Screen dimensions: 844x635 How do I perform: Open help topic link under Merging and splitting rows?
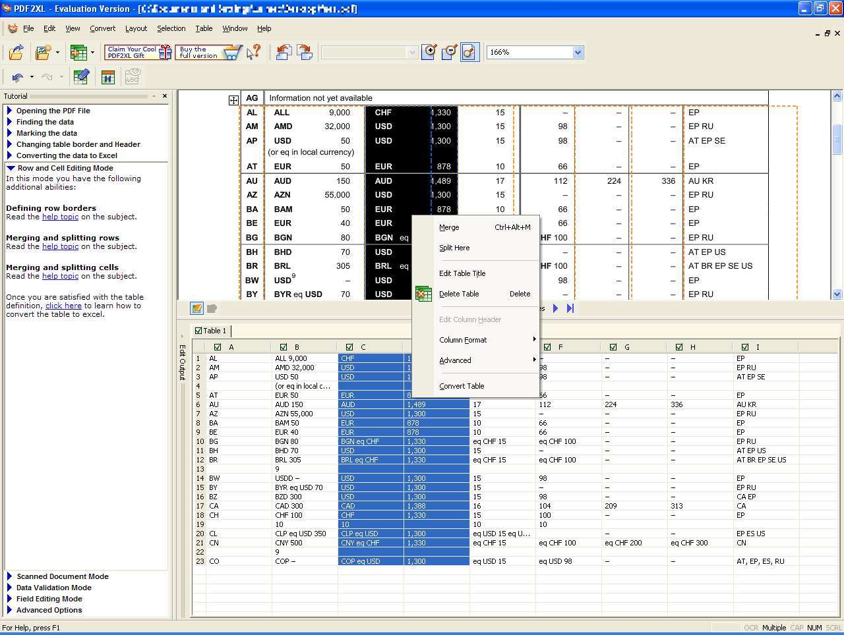pyautogui.click(x=60, y=246)
